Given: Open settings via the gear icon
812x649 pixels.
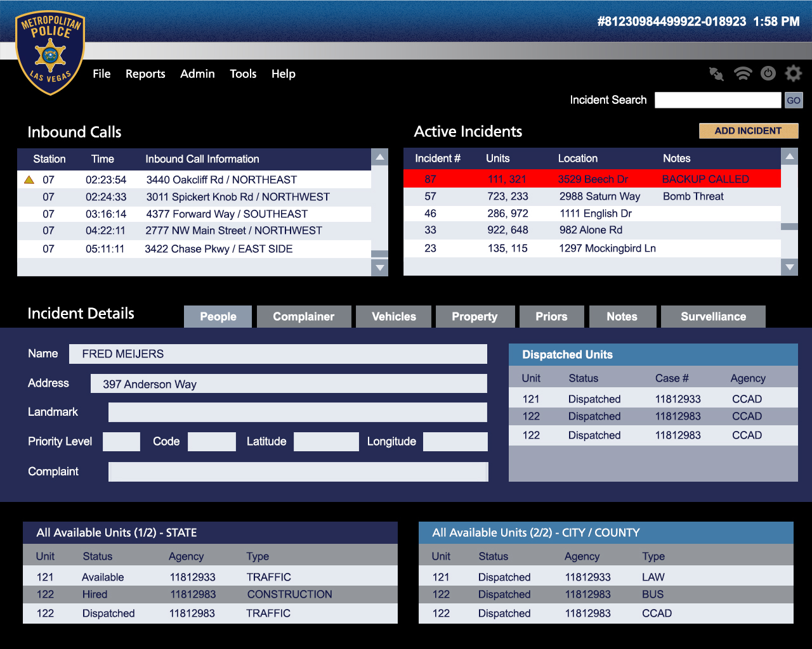Looking at the screenshot, I should (793, 74).
